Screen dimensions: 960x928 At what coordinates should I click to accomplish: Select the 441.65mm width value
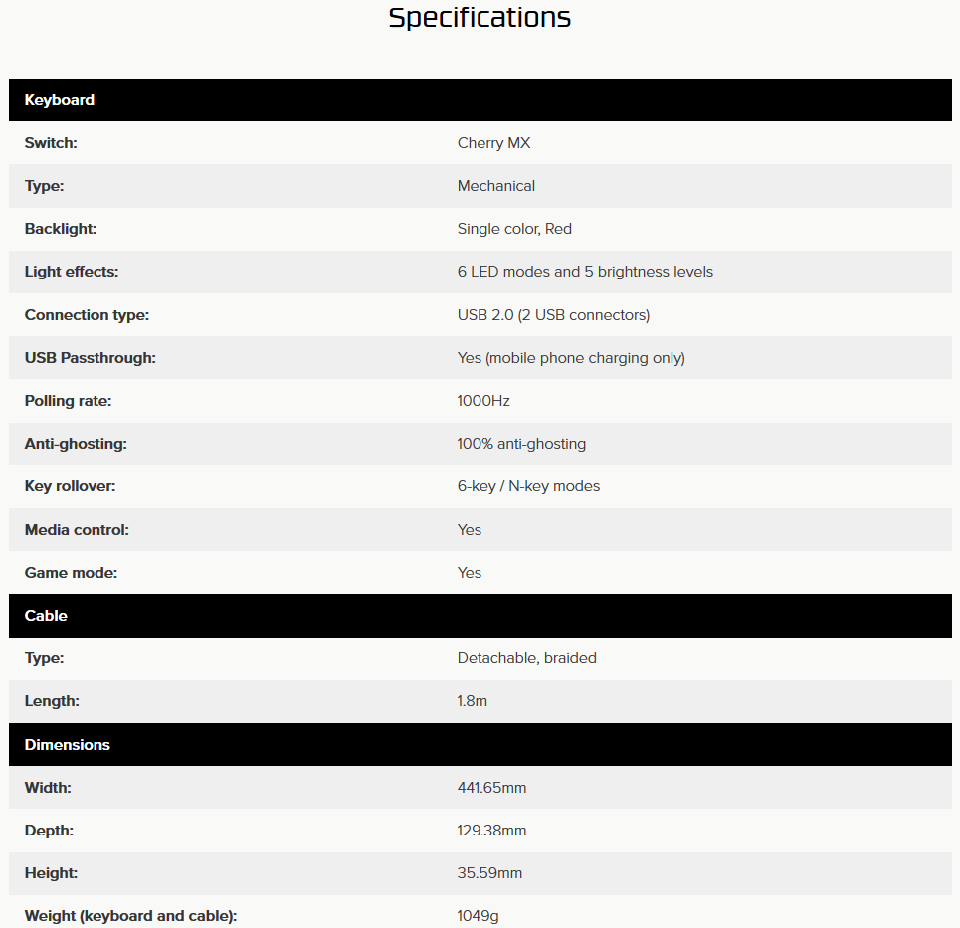tap(491, 788)
